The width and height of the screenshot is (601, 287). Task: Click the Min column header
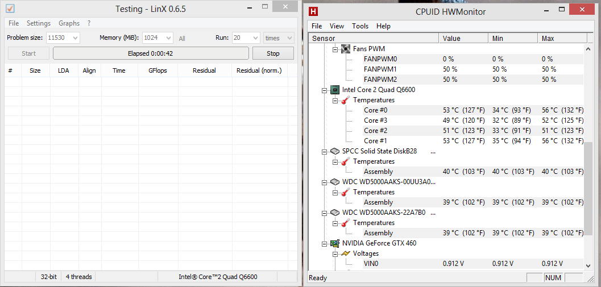[513, 38]
